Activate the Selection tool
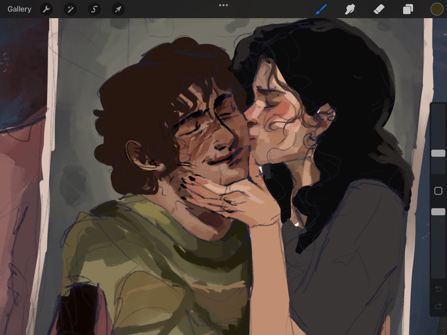This screenshot has height=335, width=447. point(94,9)
